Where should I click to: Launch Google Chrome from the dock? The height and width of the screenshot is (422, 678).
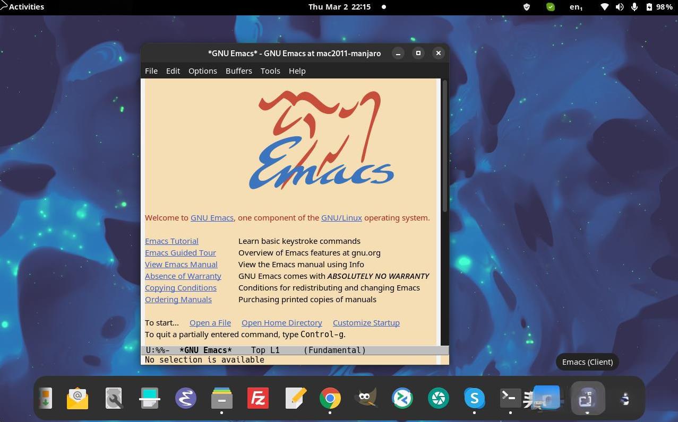click(330, 398)
